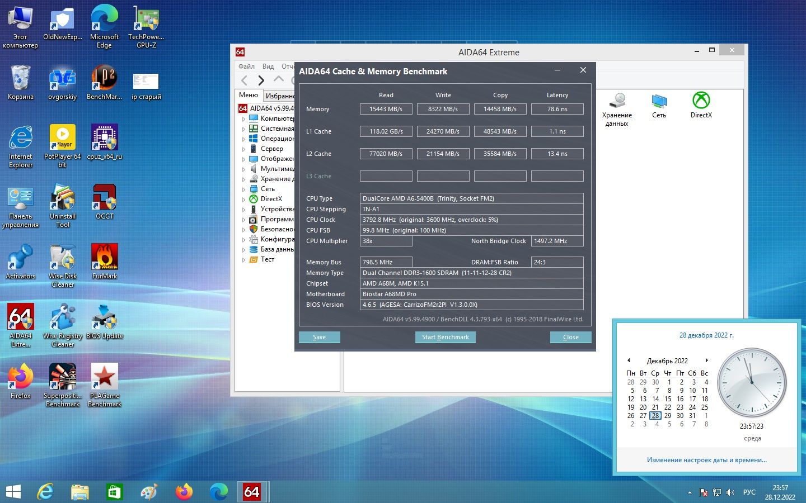Launch the Superposition Benchmark shortcut

coord(63,385)
